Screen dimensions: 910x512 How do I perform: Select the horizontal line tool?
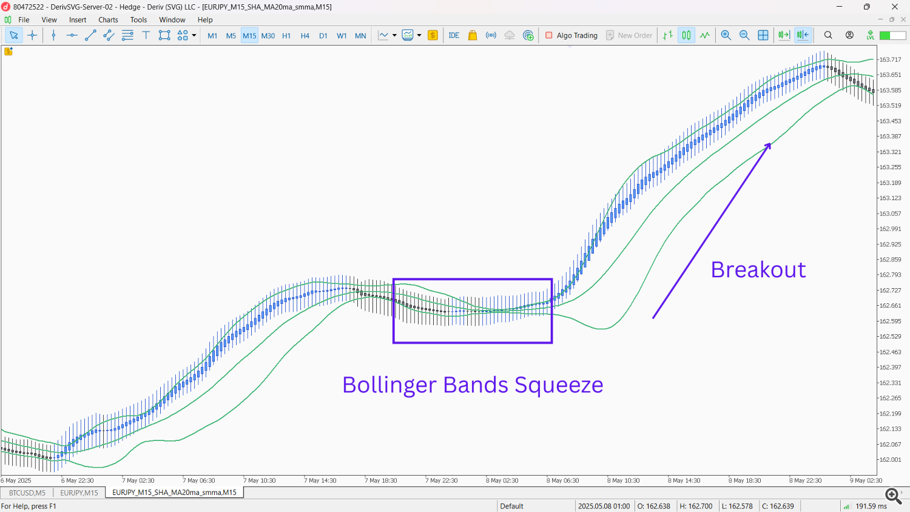coord(72,35)
